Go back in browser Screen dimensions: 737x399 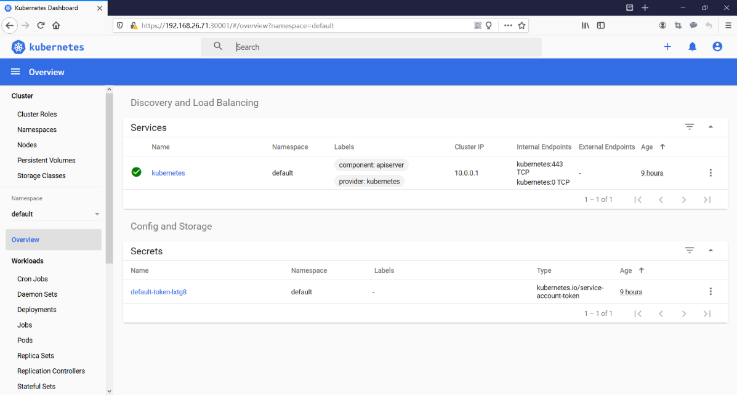(10, 25)
